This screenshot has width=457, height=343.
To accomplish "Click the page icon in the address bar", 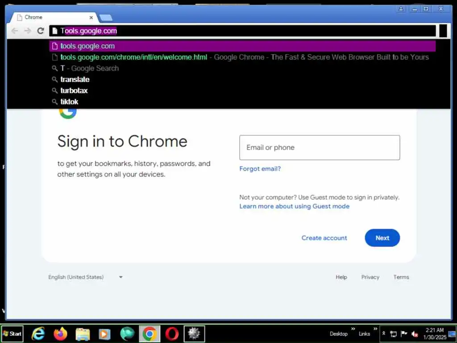I will (x=55, y=31).
